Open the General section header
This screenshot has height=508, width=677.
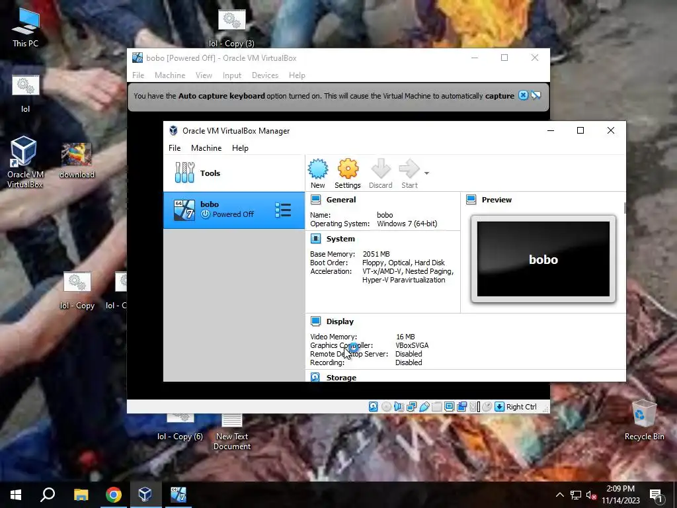click(x=341, y=200)
